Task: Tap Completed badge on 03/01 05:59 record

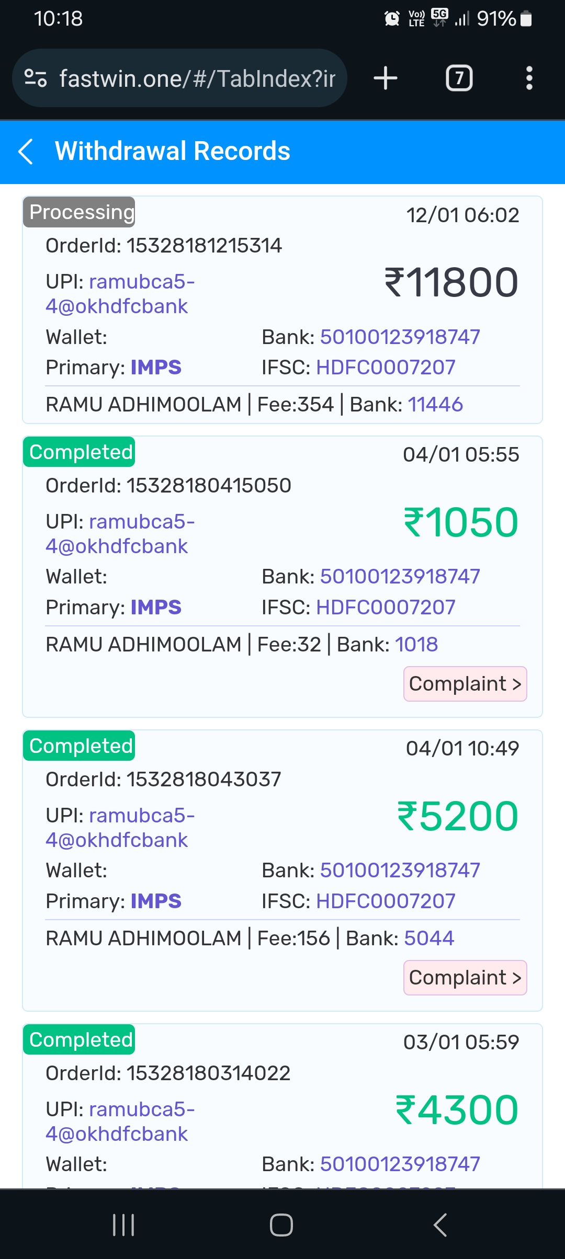Action: tap(80, 1040)
